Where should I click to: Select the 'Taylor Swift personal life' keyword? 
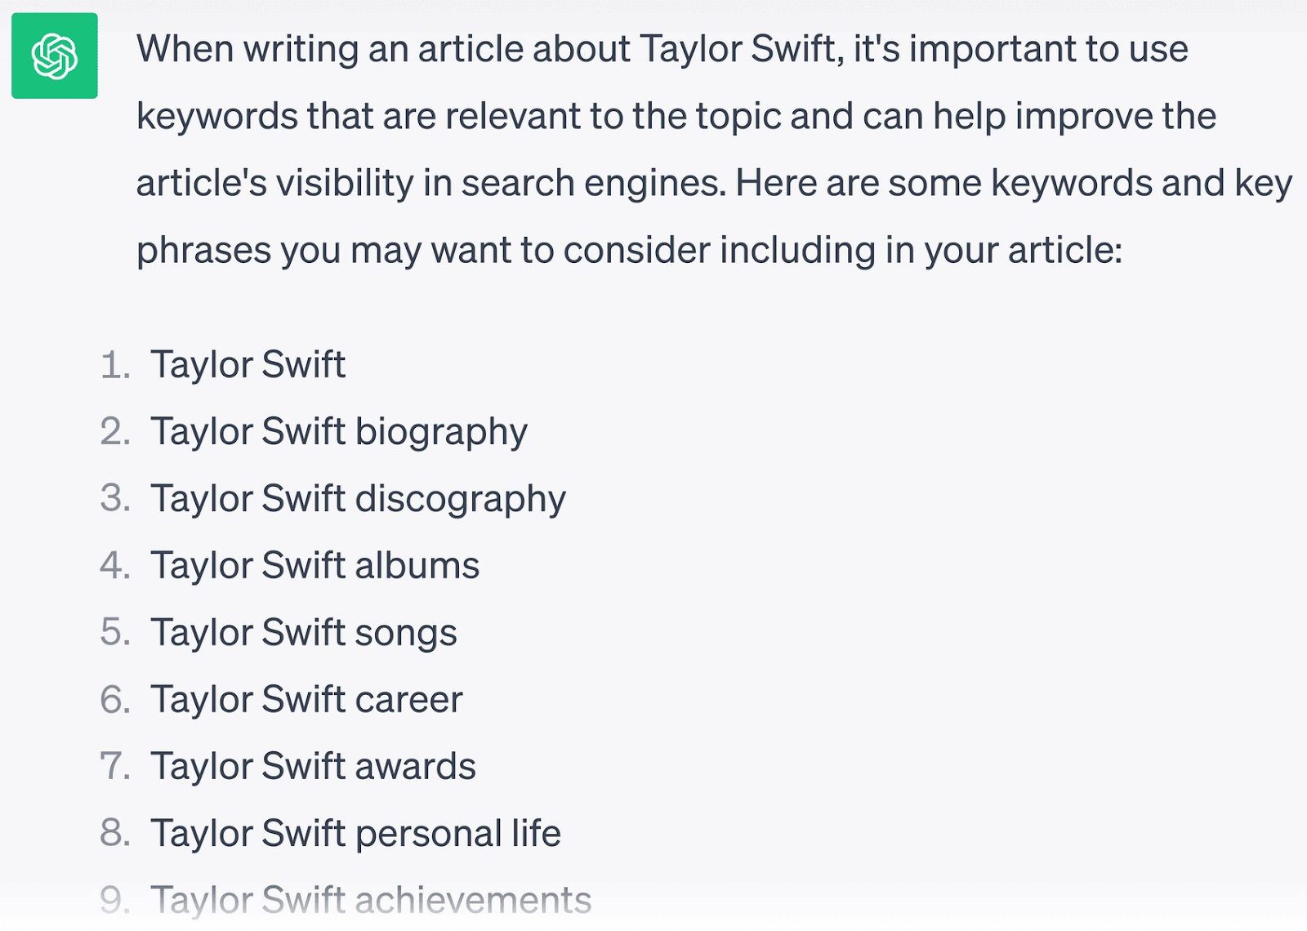click(355, 833)
